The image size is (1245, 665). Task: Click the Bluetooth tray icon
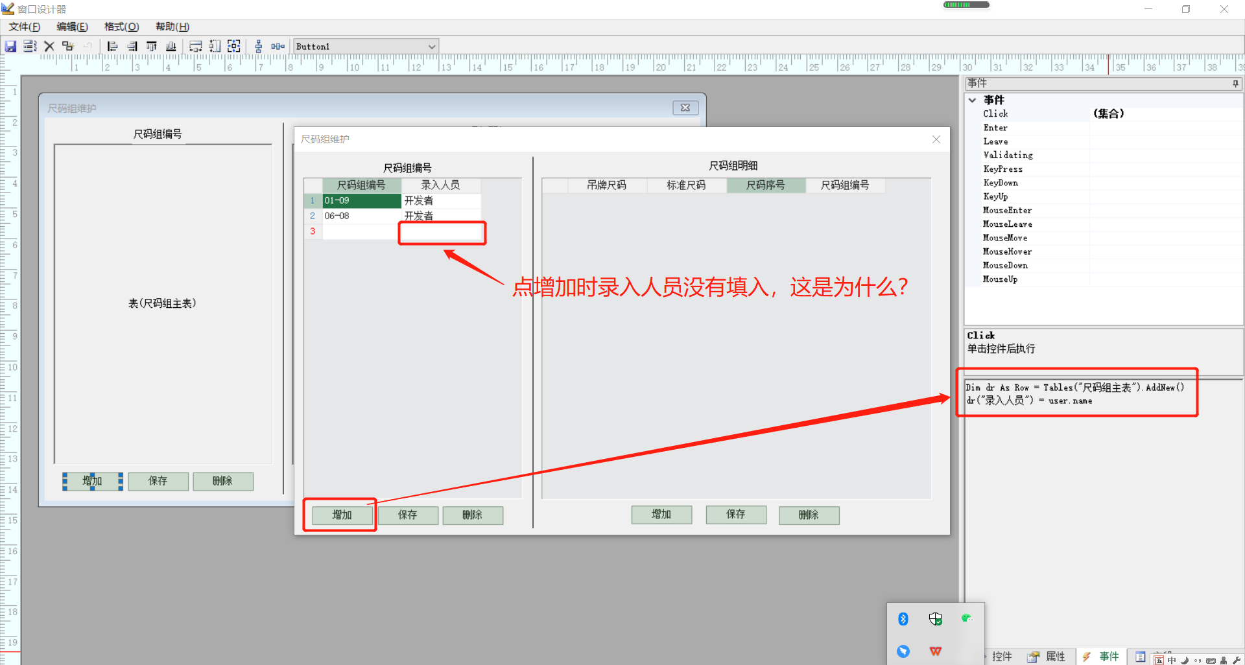pyautogui.click(x=903, y=619)
